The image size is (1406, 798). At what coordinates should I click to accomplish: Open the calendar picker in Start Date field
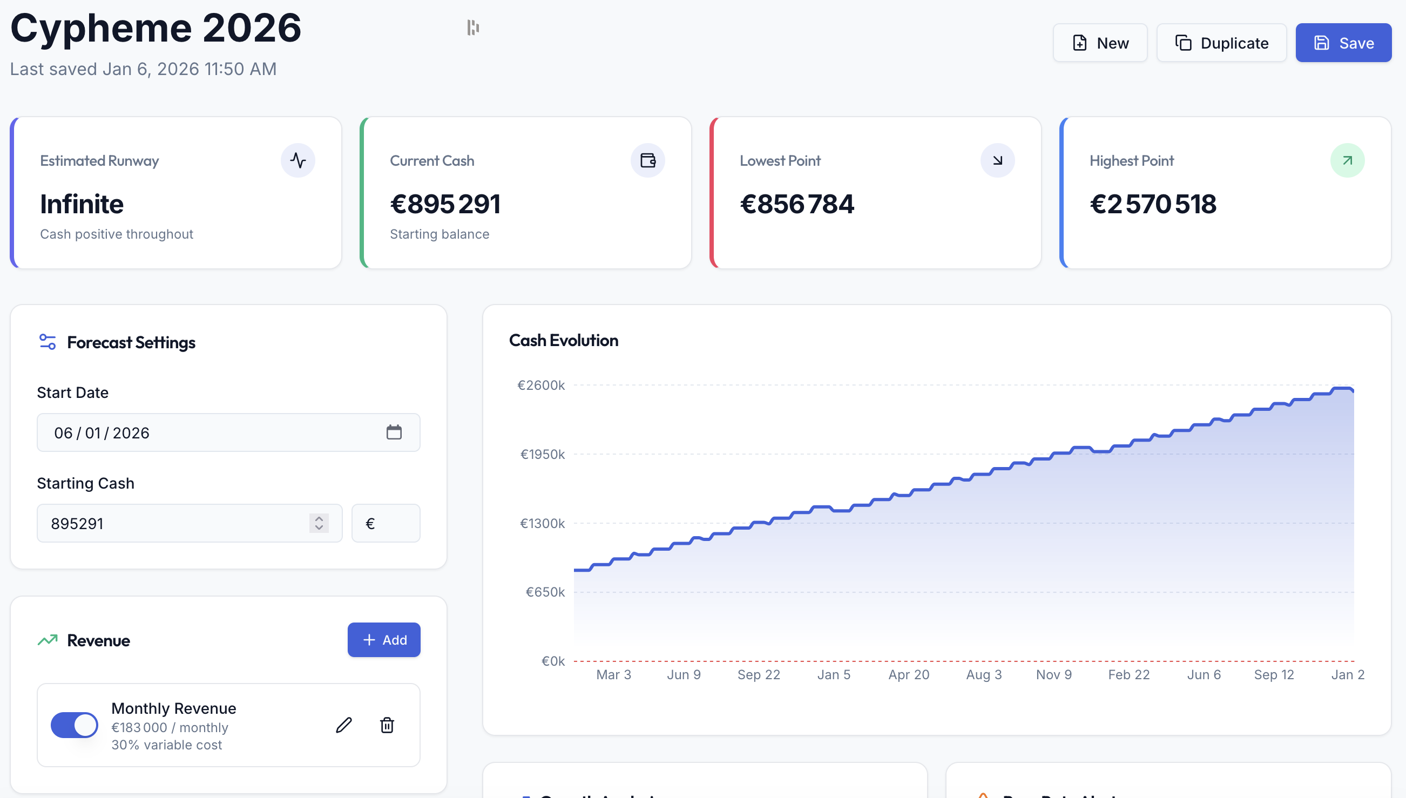394,432
